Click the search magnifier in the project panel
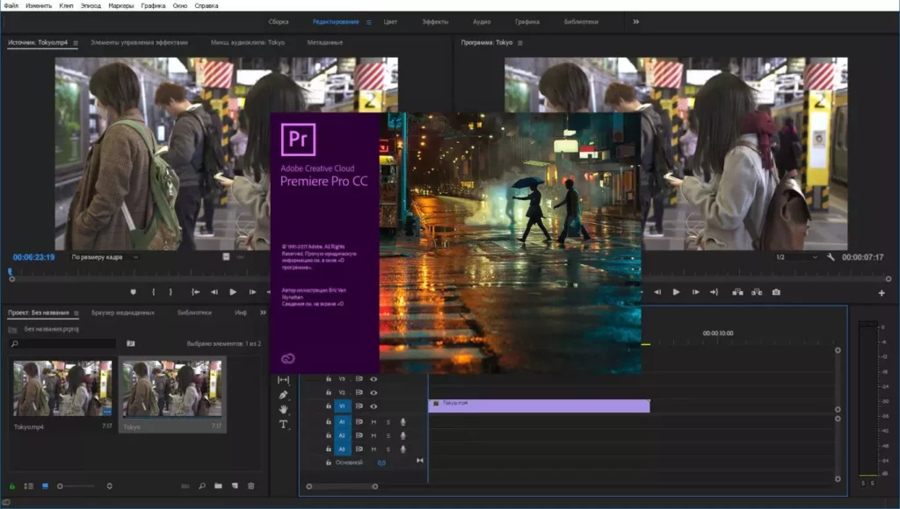 [201, 486]
